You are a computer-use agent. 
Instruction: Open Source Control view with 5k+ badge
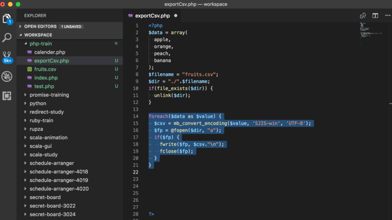tap(7, 57)
